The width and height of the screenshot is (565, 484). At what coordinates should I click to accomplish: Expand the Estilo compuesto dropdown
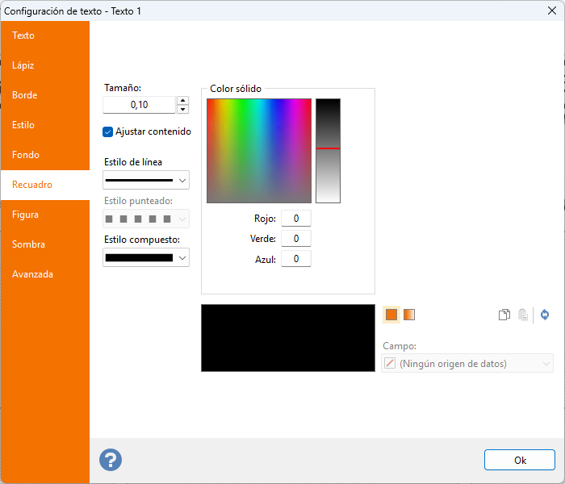146,257
